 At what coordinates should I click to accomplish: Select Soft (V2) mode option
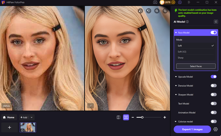[x=182, y=52]
